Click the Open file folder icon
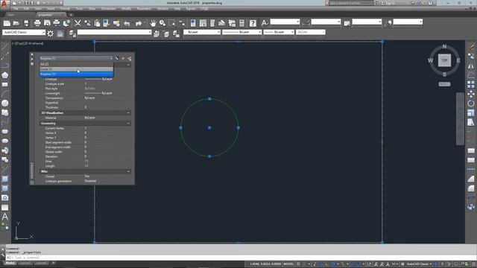Viewport: 477px width, 268px height. coord(16,23)
